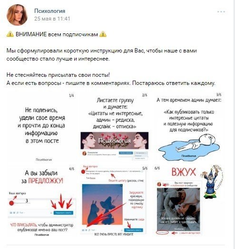Image resolution: width=235 pixels, height=249 pixels.
Task: Open the post date 25 мая в 11:41
Action: [x=52, y=19]
